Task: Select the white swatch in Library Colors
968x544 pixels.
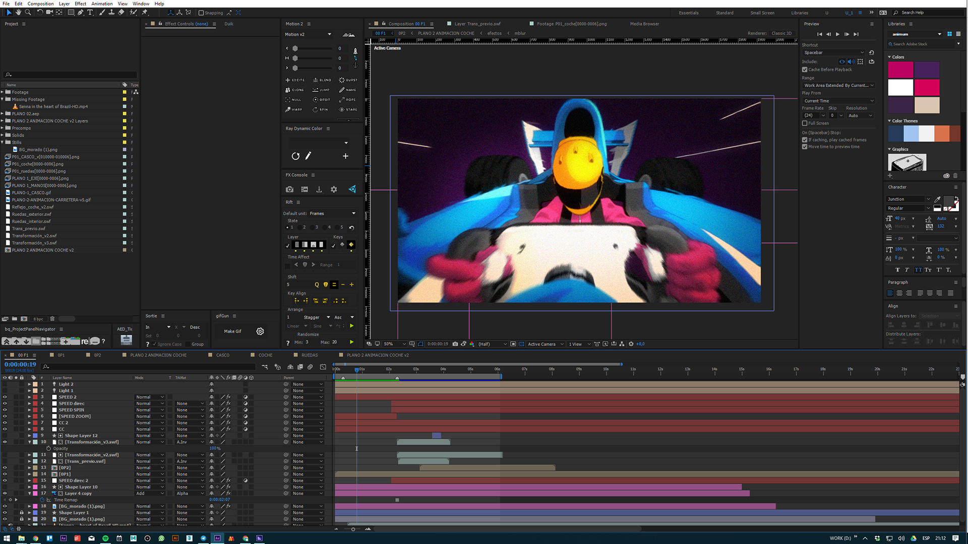Action: tap(900, 87)
